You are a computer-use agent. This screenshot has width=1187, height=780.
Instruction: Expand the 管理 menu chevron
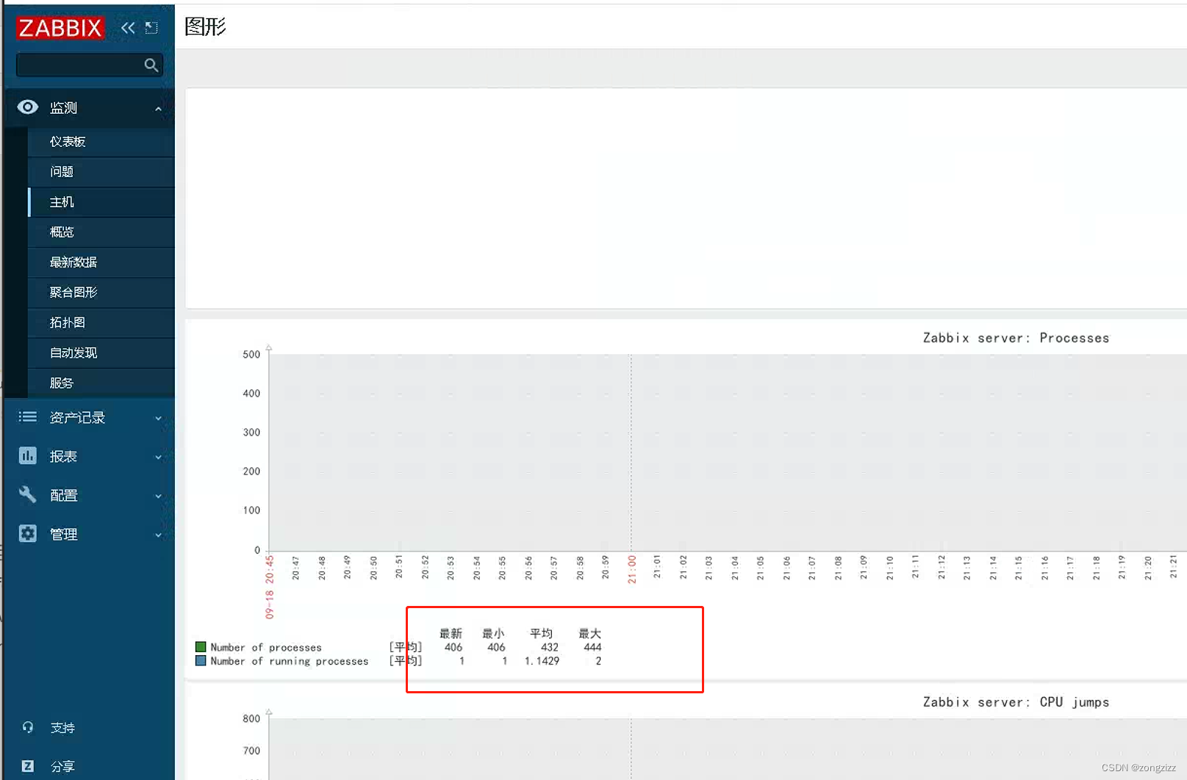(x=158, y=535)
